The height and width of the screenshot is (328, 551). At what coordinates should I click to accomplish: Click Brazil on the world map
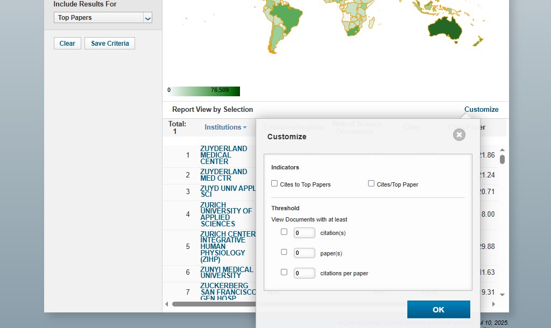(286, 17)
